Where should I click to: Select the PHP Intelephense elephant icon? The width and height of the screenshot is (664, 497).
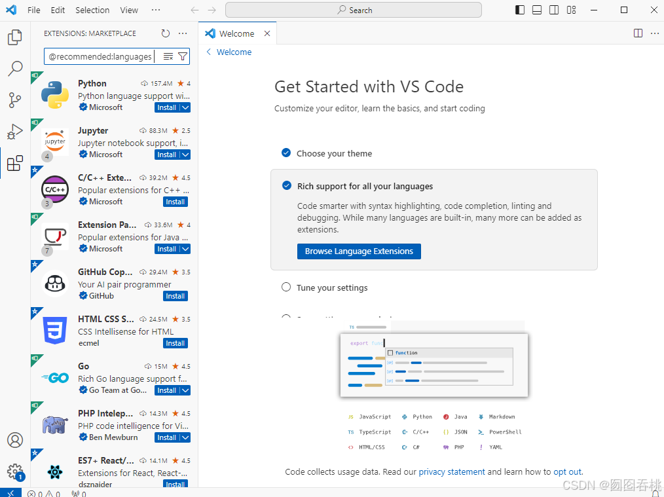(55, 424)
